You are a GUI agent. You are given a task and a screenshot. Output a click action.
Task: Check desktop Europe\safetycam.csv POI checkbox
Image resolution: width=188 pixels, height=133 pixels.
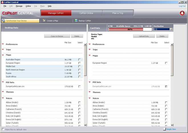[79, 86]
